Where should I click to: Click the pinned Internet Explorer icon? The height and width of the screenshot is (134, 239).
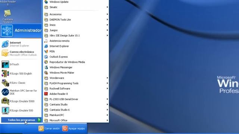[x=5, y=44]
